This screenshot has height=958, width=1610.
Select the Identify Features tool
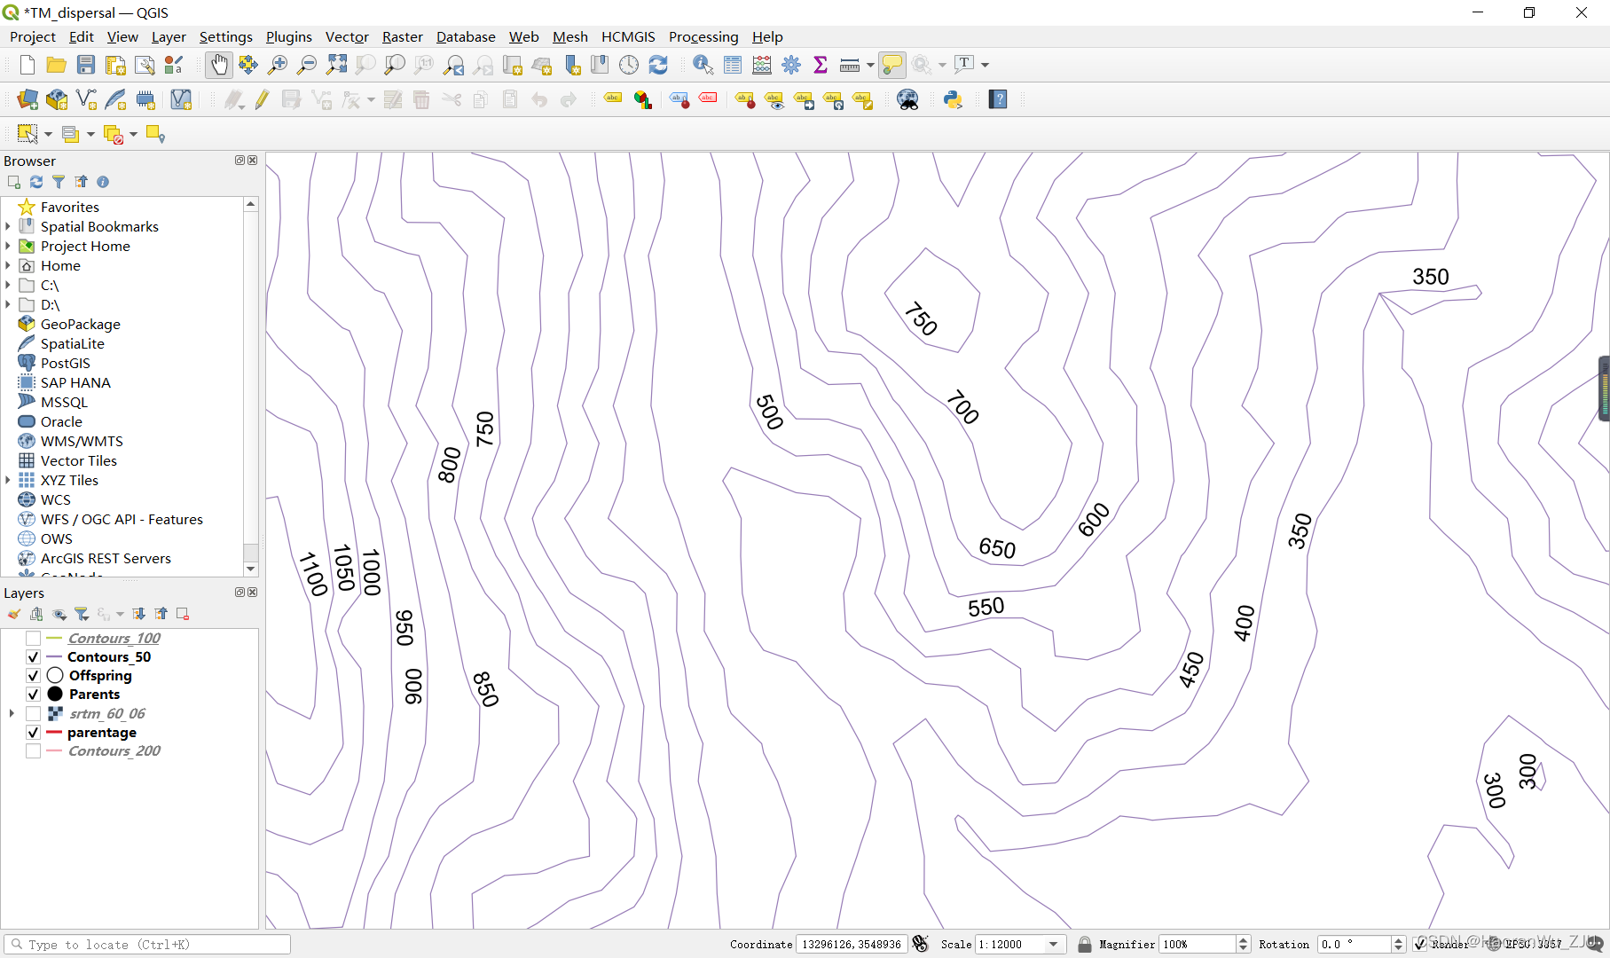pos(703,65)
